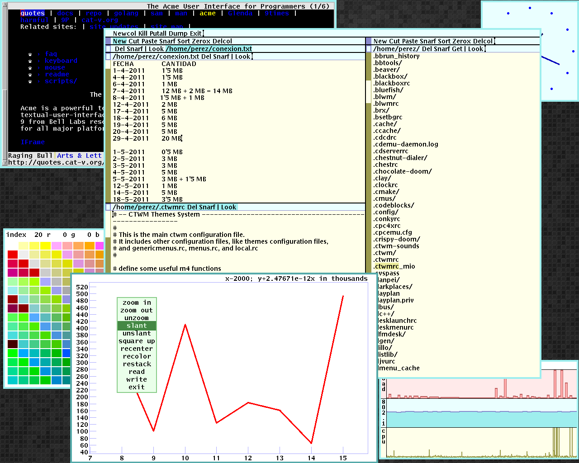Click the directory listing scrollbar thumb
This screenshot has width=579, height=463.
click(369, 91)
